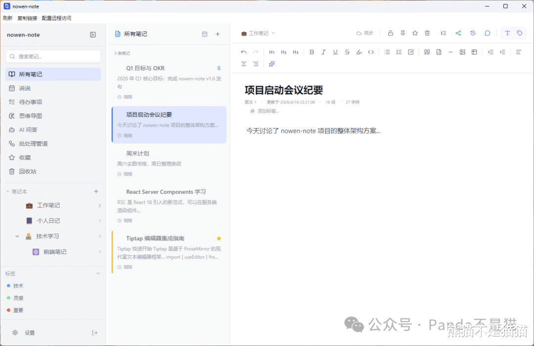Share the note via green share icon
This screenshot has height=346, width=534.
458,33
